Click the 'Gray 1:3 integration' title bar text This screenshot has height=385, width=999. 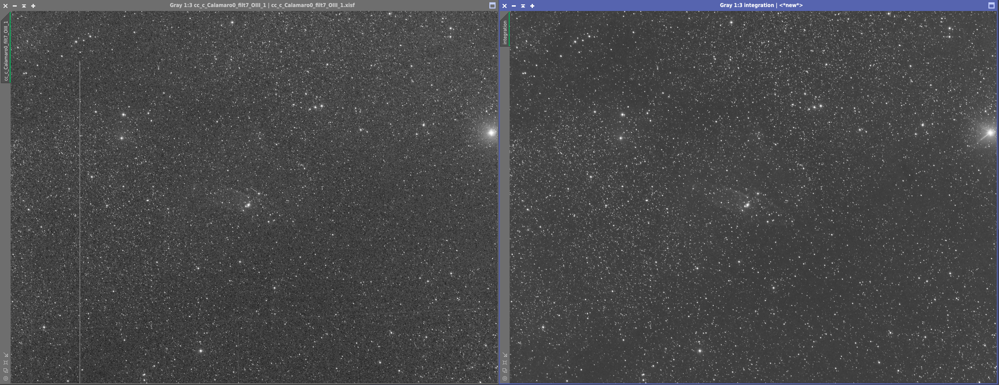761,5
